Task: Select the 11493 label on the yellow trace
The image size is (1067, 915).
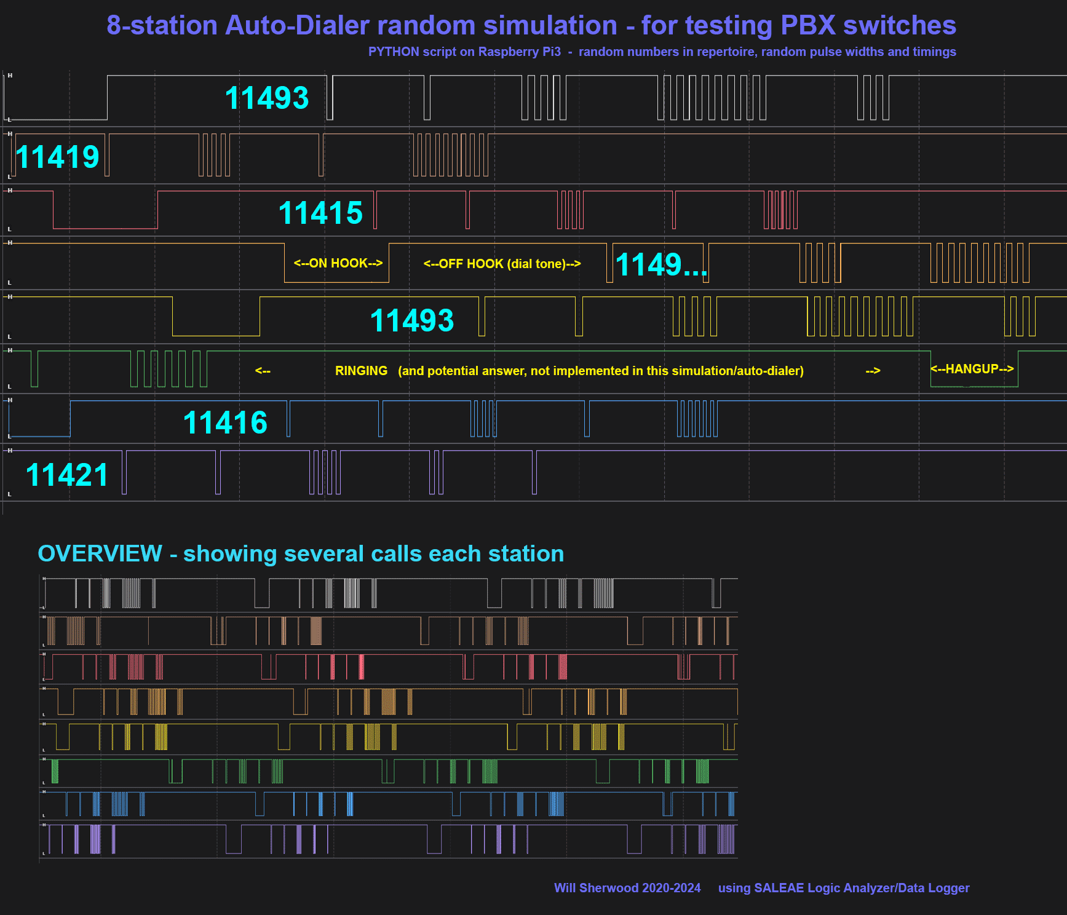Action: tap(411, 321)
